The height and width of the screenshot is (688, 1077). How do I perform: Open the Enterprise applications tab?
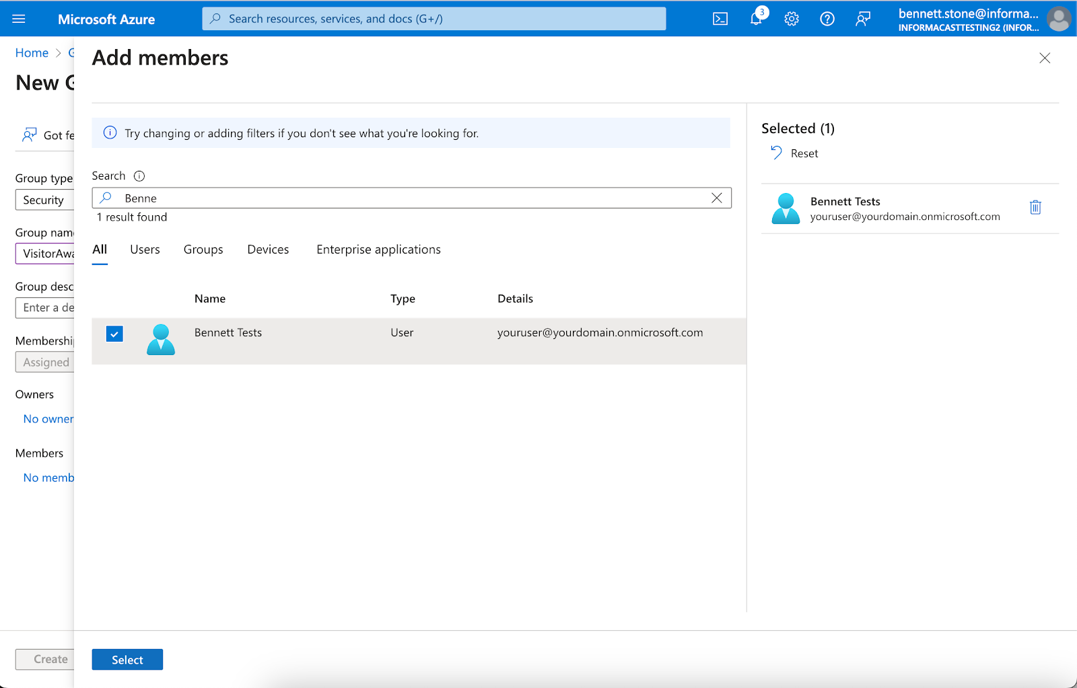point(378,249)
